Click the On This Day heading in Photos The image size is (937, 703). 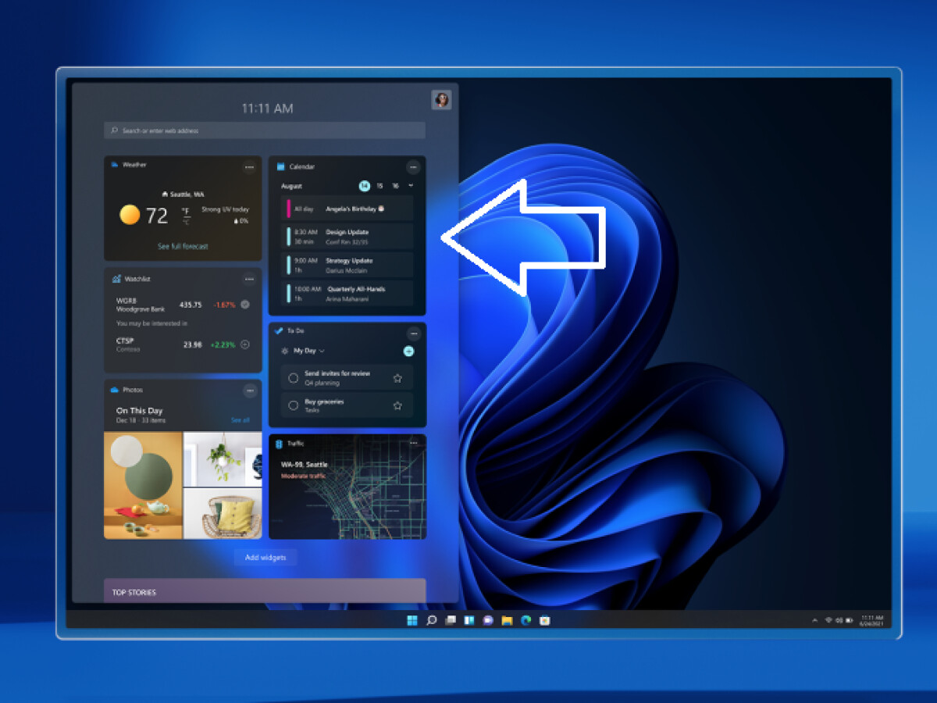[x=140, y=411]
